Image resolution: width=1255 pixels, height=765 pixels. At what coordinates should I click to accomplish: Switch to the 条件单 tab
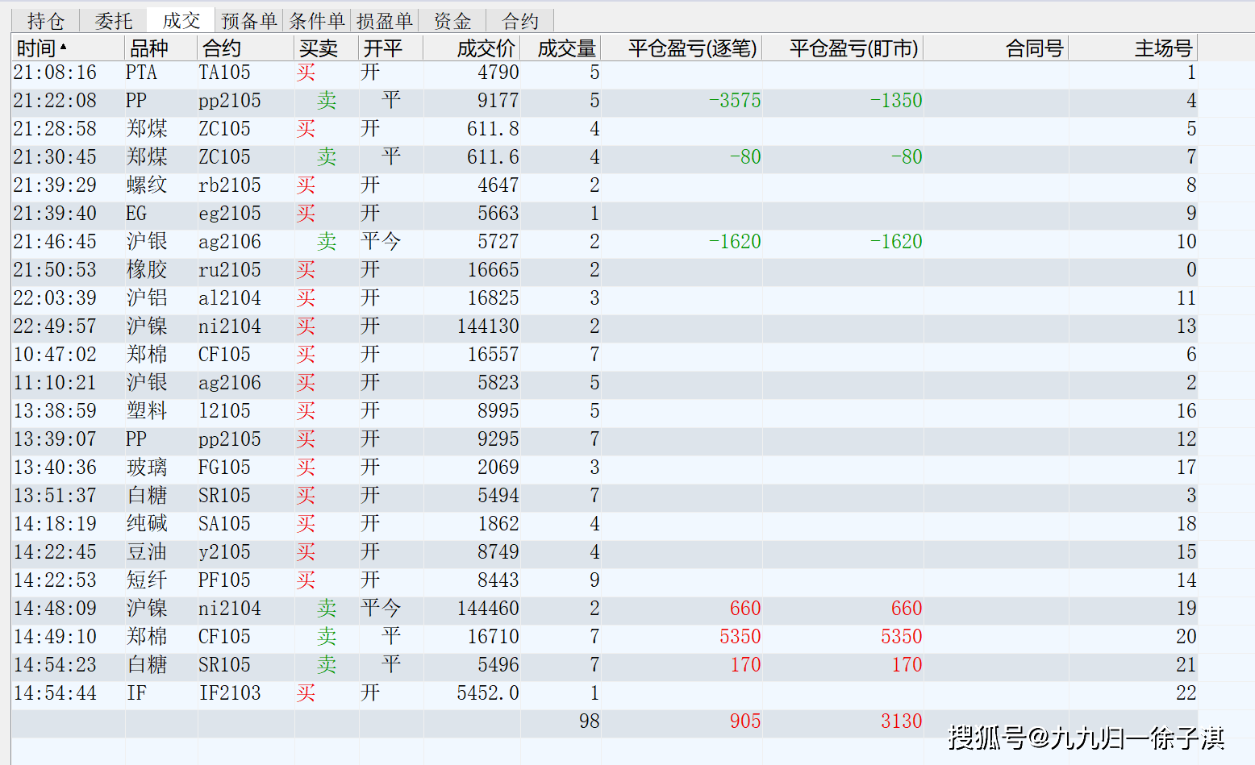[x=317, y=21]
